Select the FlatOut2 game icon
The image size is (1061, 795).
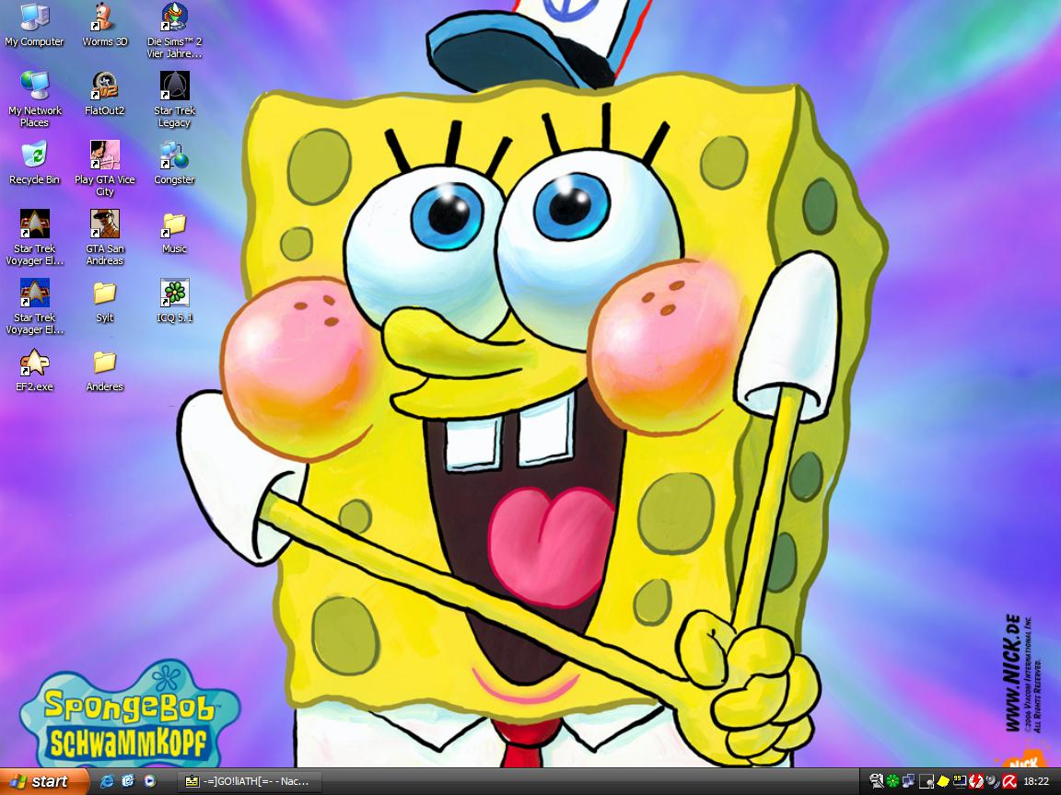point(105,86)
